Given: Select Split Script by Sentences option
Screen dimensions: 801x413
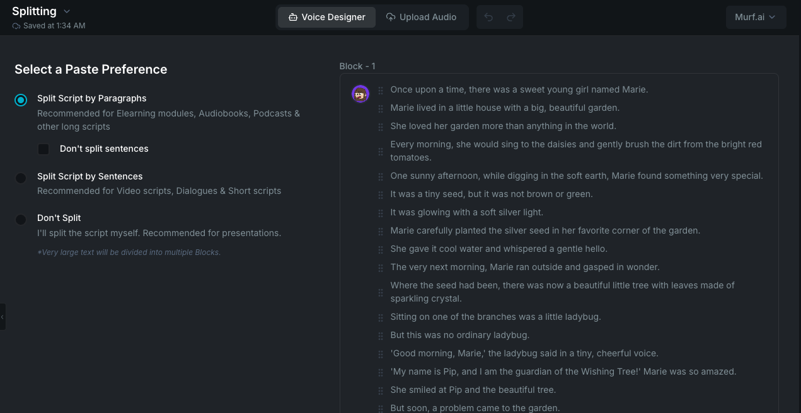Looking at the screenshot, I should point(21,178).
